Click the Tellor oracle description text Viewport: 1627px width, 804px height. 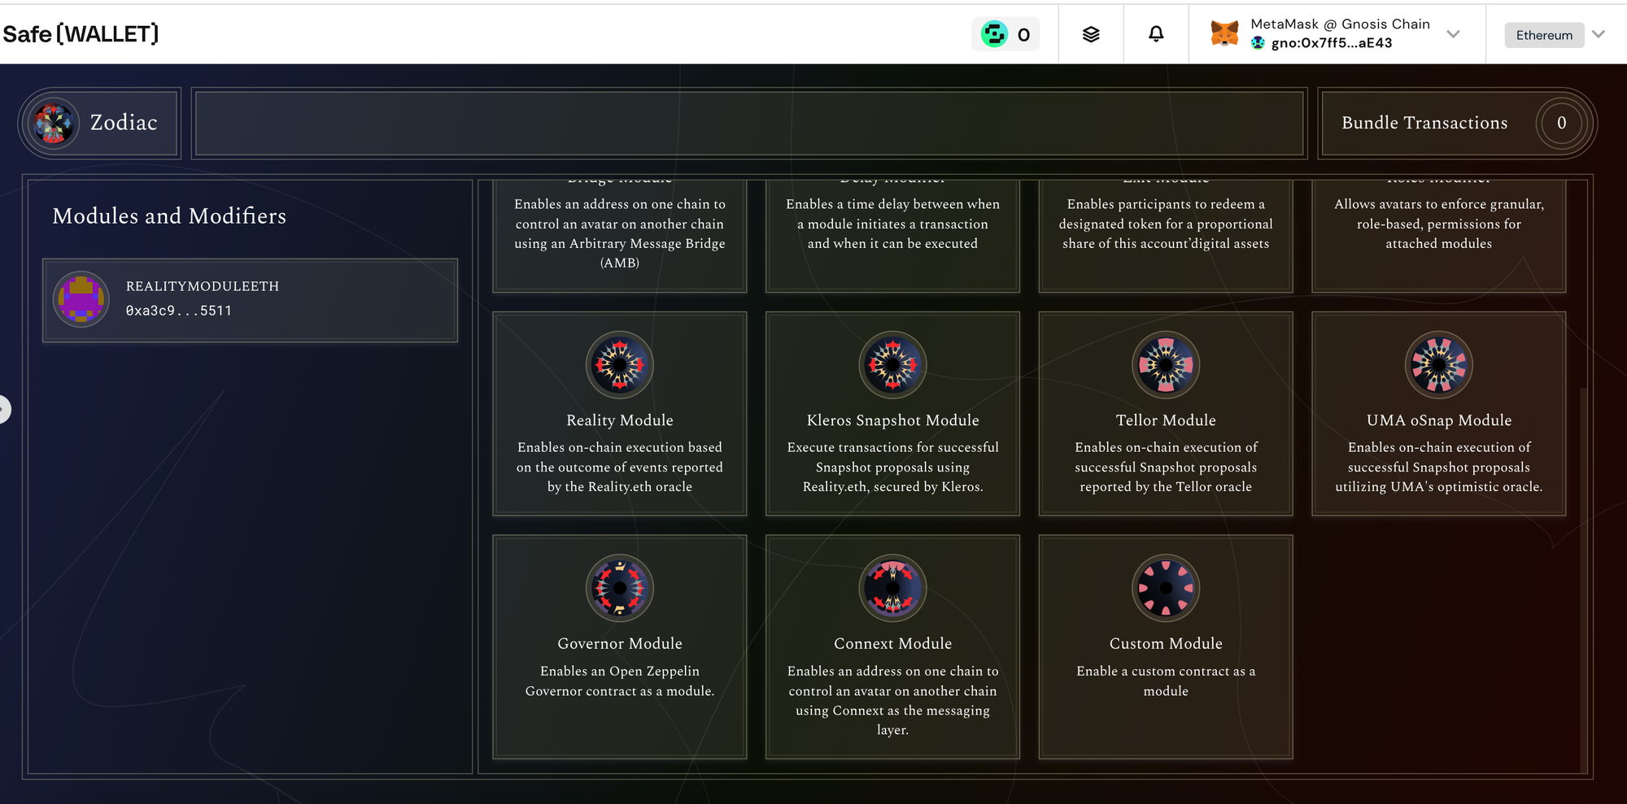point(1166,467)
